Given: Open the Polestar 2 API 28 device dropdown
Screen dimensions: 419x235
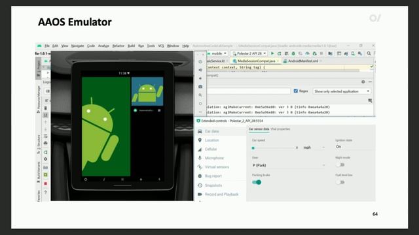Looking at the screenshot, I should pyautogui.click(x=249, y=54).
